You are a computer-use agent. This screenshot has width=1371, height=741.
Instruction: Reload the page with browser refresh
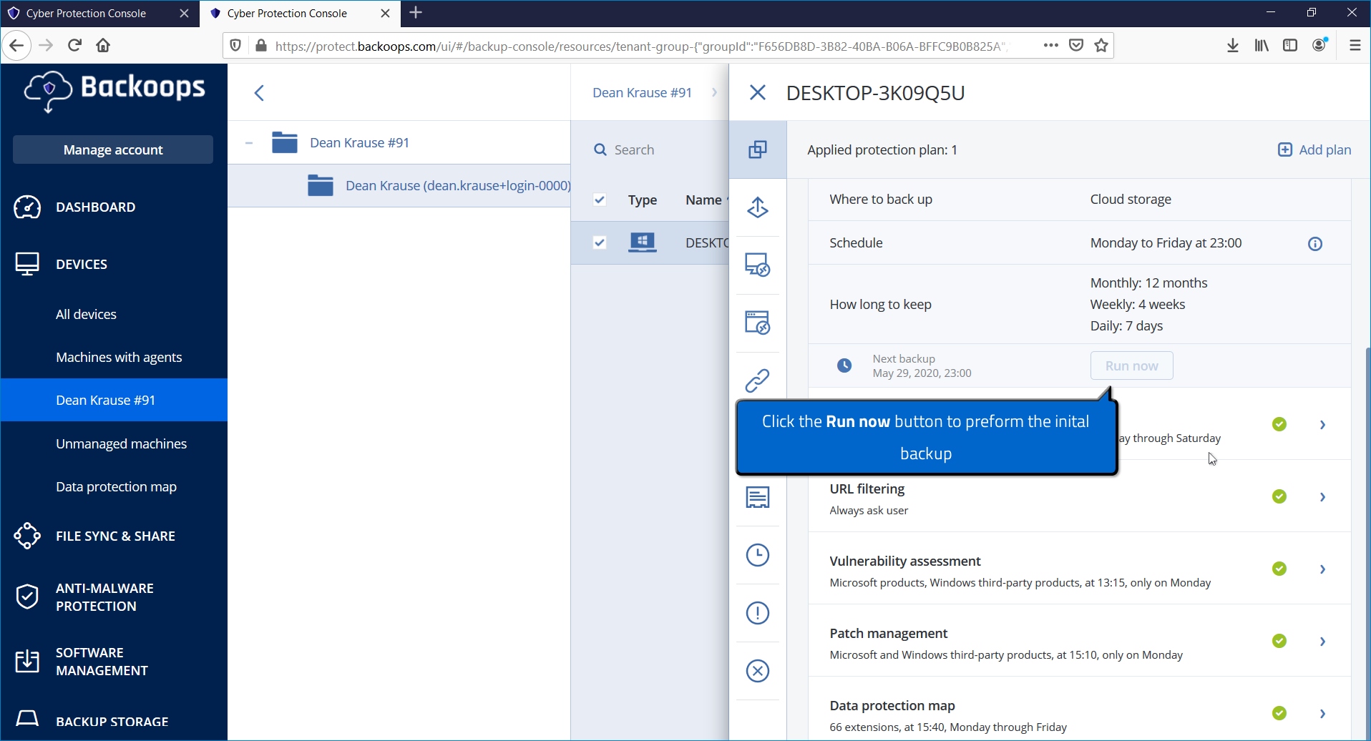74,45
